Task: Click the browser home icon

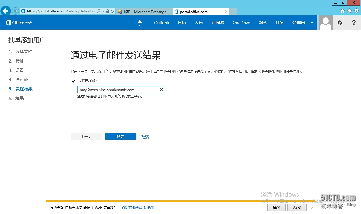Action: click(x=342, y=11)
